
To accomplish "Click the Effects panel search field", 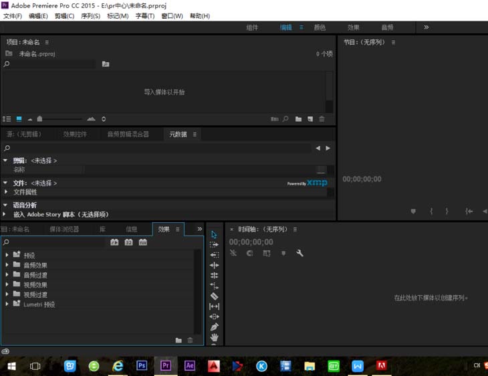I will [x=58, y=242].
